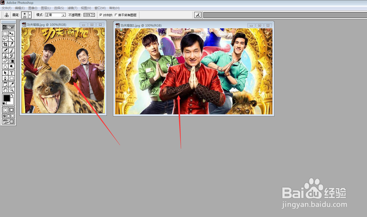The height and width of the screenshot is (217, 367).
Task: Select the Zoom tool
Action: [12, 90]
